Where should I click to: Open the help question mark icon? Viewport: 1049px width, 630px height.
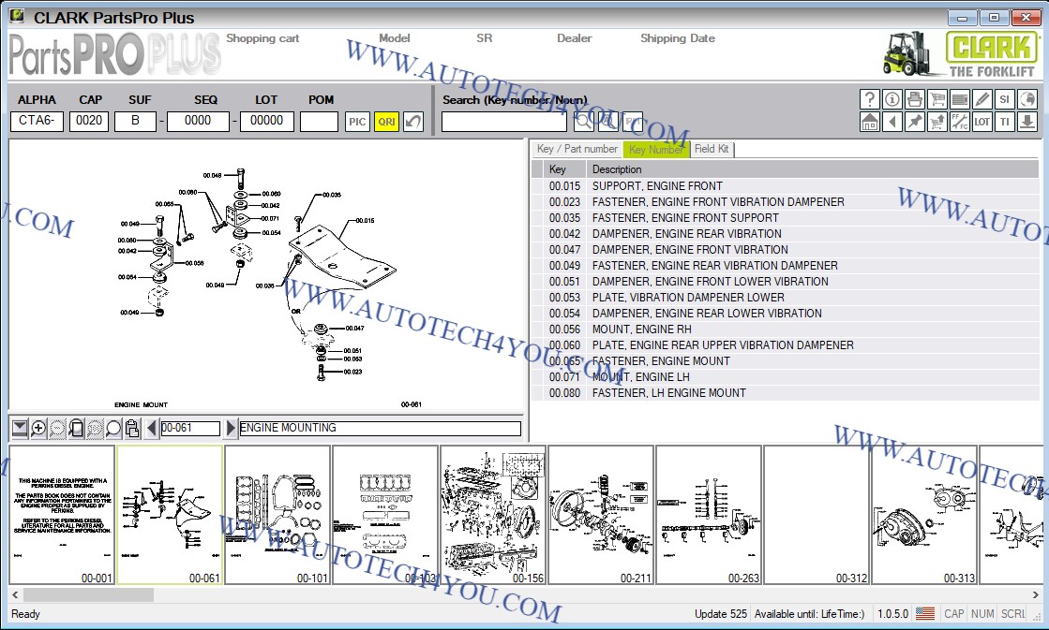[869, 99]
